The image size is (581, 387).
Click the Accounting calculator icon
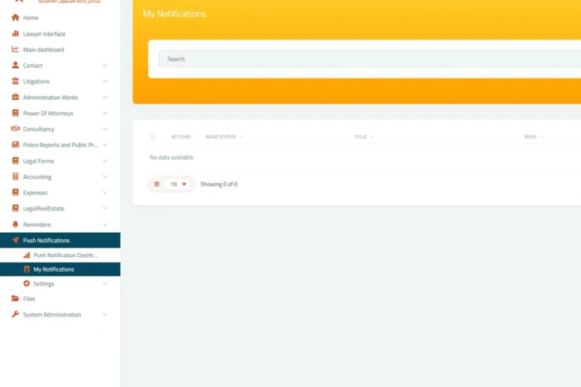[x=15, y=176]
